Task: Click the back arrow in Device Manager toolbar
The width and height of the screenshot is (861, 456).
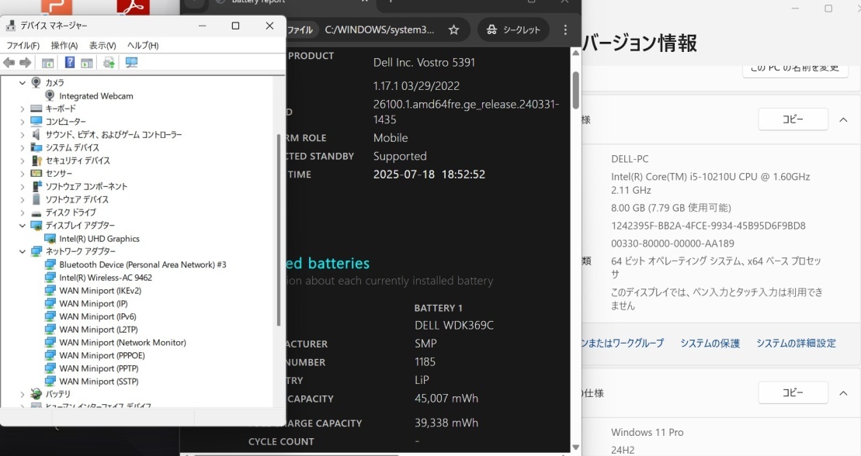Action: [x=9, y=63]
